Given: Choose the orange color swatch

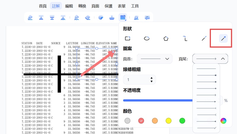Looking at the screenshot, I should (x=155, y=121).
